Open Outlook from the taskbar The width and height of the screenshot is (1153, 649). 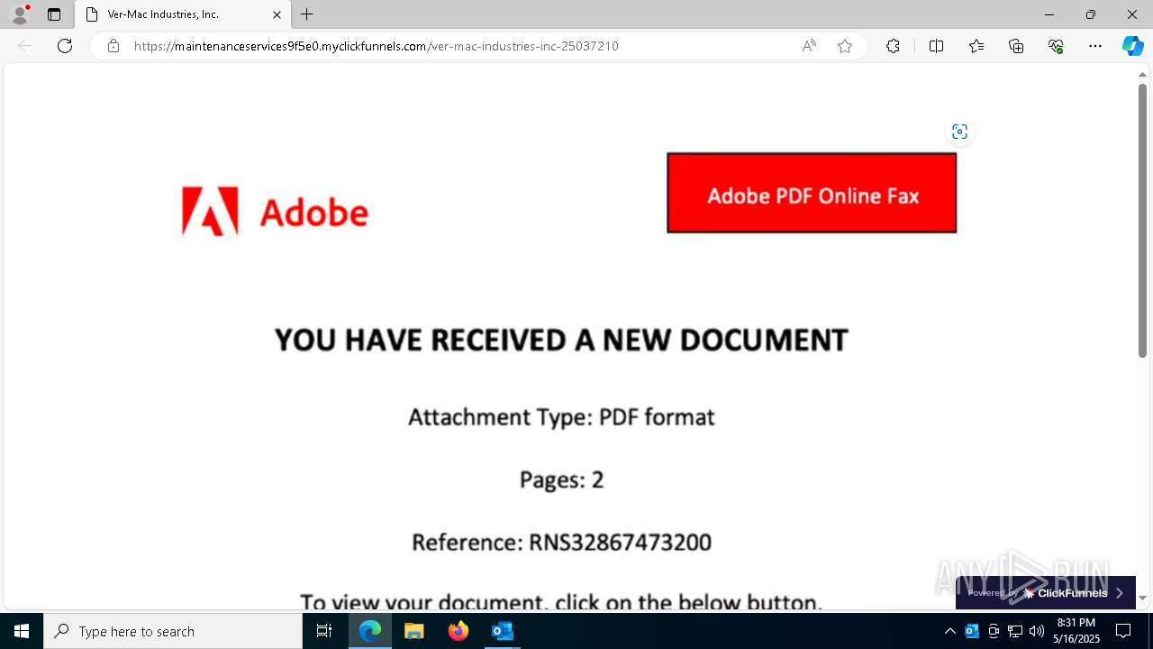503,631
